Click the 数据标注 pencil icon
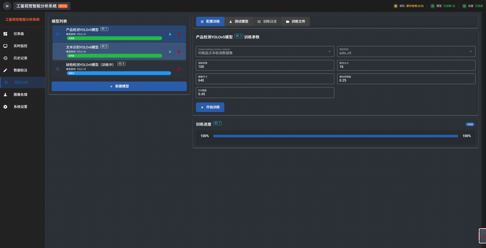The image size is (486, 248). pyautogui.click(x=5, y=70)
